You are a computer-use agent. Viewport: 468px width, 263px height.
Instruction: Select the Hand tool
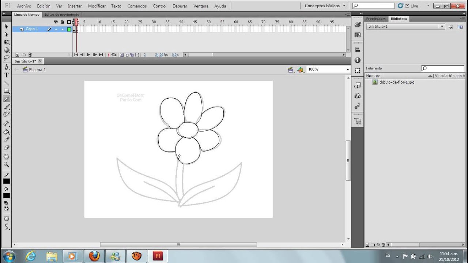click(x=6, y=156)
